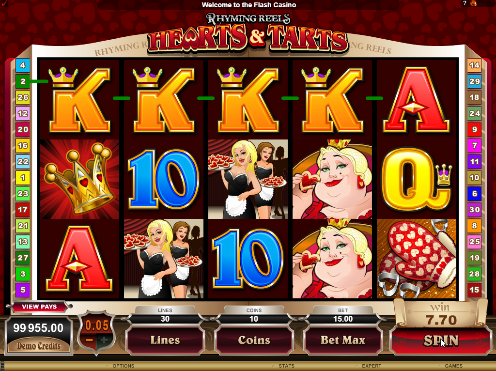Select payline 4 indicator
This screenshot has width=496, height=371.
click(23, 65)
